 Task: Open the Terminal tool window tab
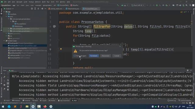[x=27, y=101]
